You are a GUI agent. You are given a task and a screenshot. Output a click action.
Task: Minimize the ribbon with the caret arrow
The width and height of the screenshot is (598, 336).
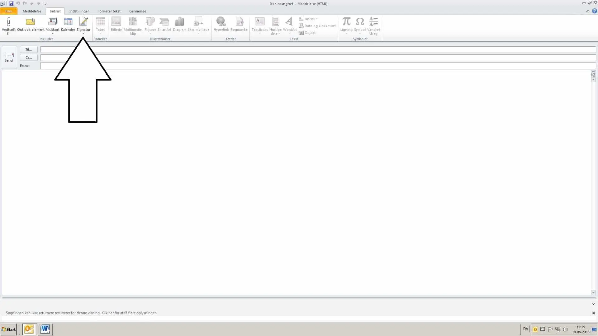(588, 11)
